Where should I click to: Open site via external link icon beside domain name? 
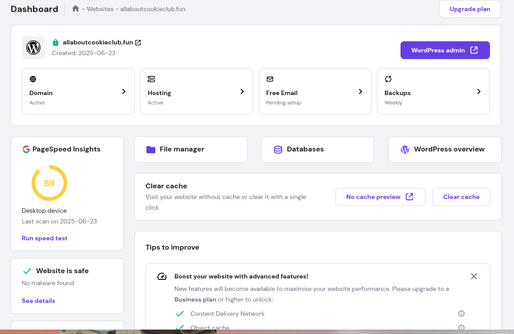click(x=138, y=42)
